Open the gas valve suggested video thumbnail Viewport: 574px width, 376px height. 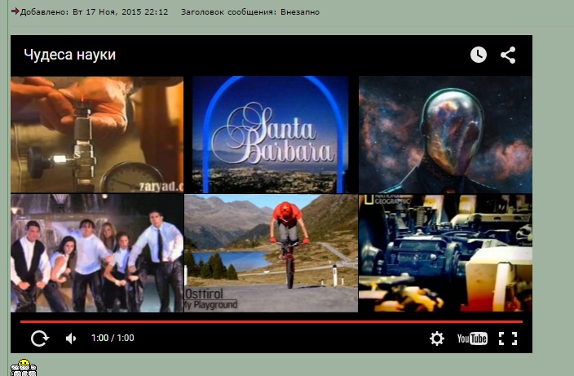pyautogui.click(x=97, y=135)
